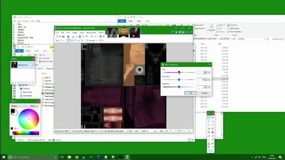Click the Cut scissors icon in paint.net toolbar
The width and height of the screenshot is (285, 160).
(x=73, y=36)
